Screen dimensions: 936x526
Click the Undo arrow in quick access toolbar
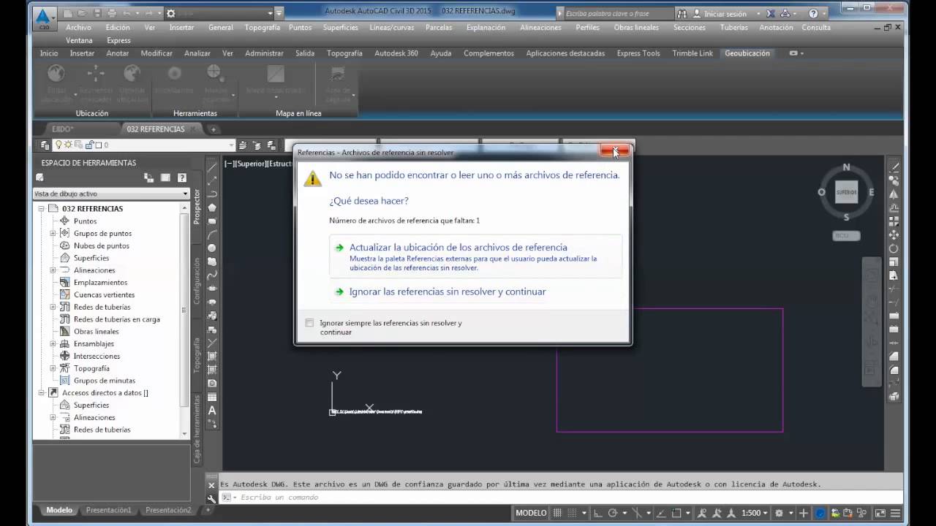click(x=127, y=13)
